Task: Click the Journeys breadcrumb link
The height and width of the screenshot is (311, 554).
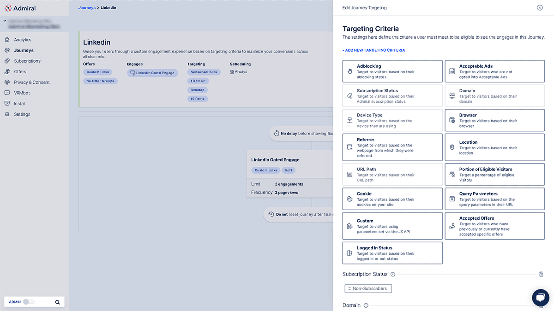Action: pos(87,8)
